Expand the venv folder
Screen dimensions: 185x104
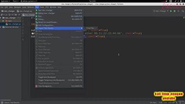3,21
